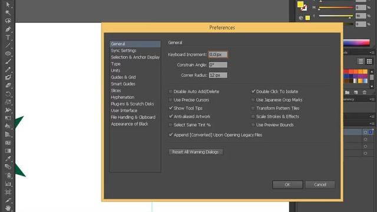The image size is (377, 212).
Task: Uncheck Show Tool Tips
Action: pyautogui.click(x=170, y=108)
